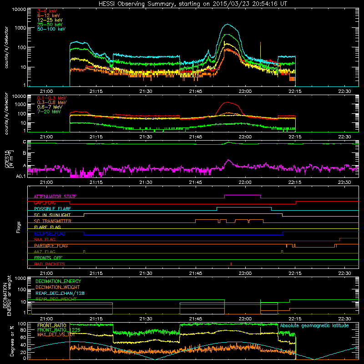Click the 0.3-0.8 MeV legend entry
The image size is (364, 364).
[51, 102]
